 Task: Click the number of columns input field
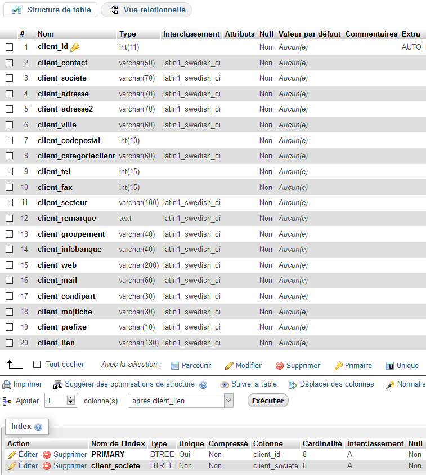tap(56, 401)
